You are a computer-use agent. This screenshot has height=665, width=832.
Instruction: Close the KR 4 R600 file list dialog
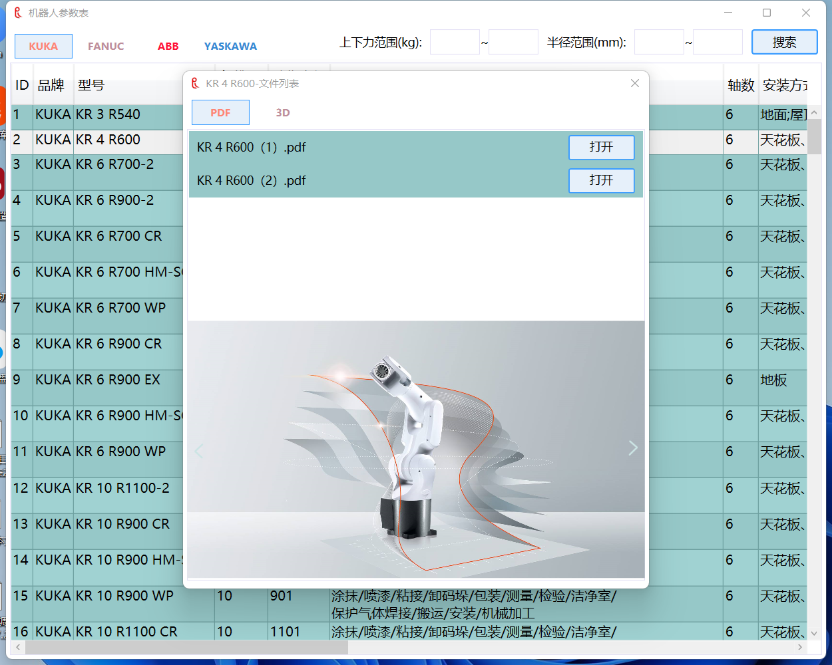pyautogui.click(x=635, y=83)
